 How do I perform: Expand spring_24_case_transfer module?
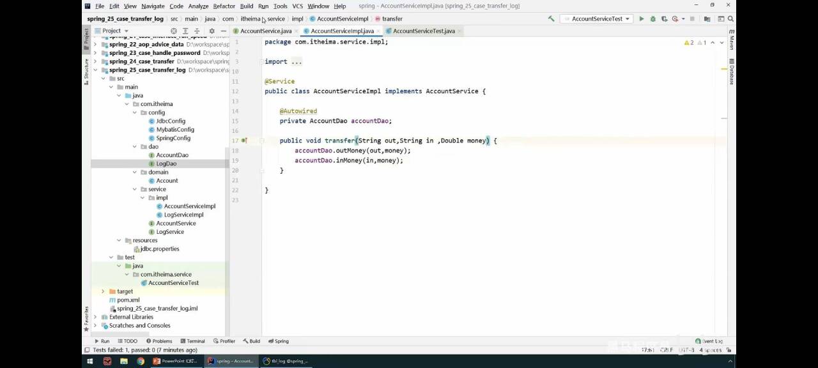pyautogui.click(x=95, y=62)
